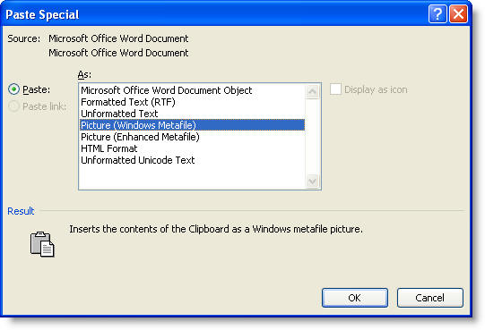Enable Display as icon checkbox
Screen dimensions: 485x330
335,89
